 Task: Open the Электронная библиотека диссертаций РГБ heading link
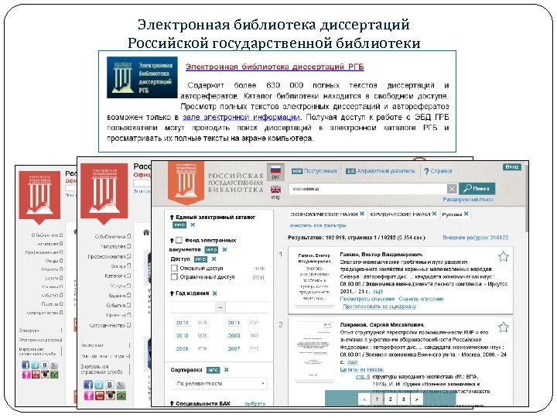point(275,67)
